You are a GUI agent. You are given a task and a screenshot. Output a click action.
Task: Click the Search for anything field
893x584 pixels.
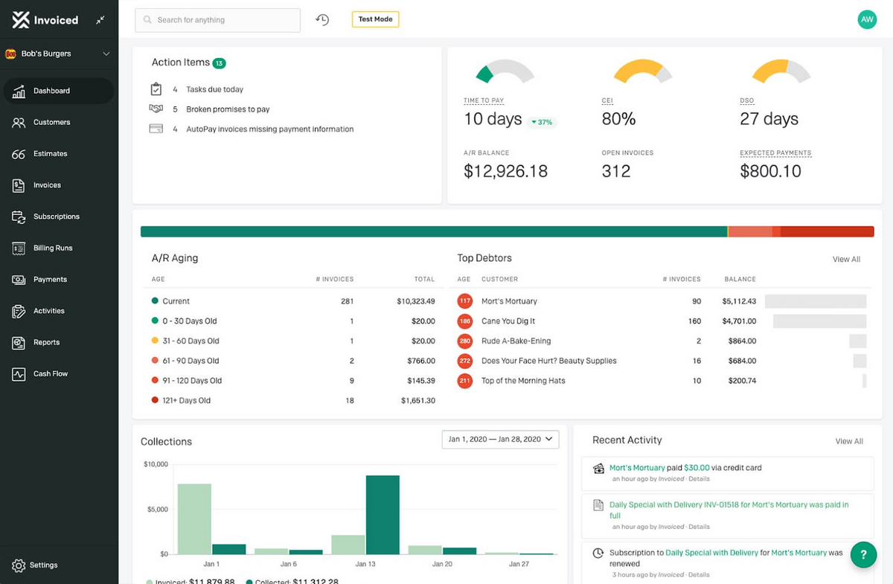click(x=217, y=20)
